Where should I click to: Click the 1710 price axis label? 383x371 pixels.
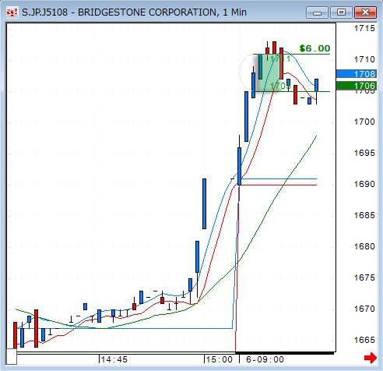pyautogui.click(x=364, y=59)
